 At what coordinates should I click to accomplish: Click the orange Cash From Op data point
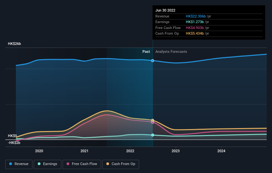coord(152,120)
